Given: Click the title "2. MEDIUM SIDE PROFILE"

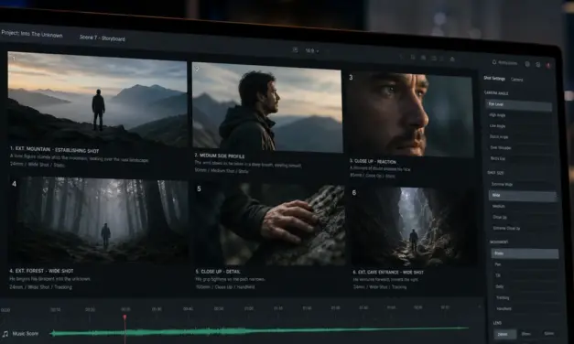Looking at the screenshot, I should click(x=220, y=156).
